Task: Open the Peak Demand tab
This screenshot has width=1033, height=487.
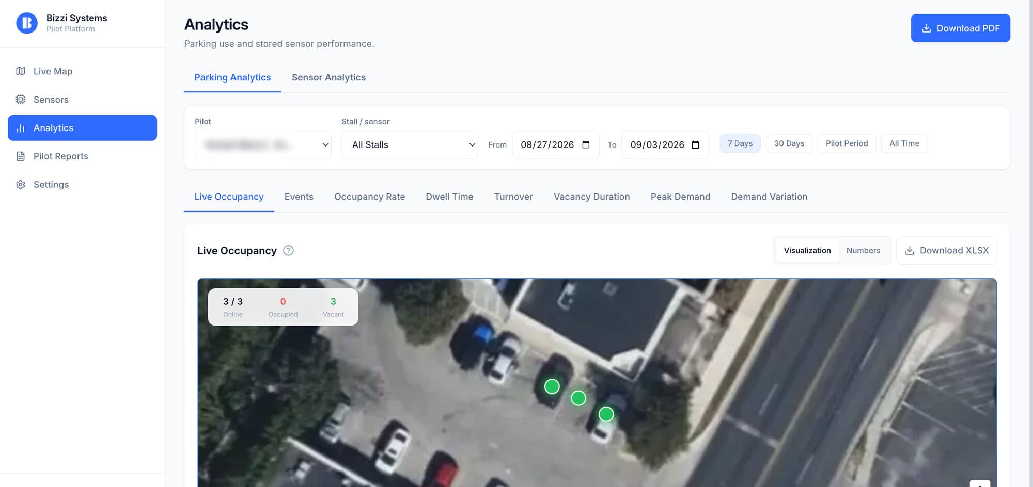Action: coord(680,197)
